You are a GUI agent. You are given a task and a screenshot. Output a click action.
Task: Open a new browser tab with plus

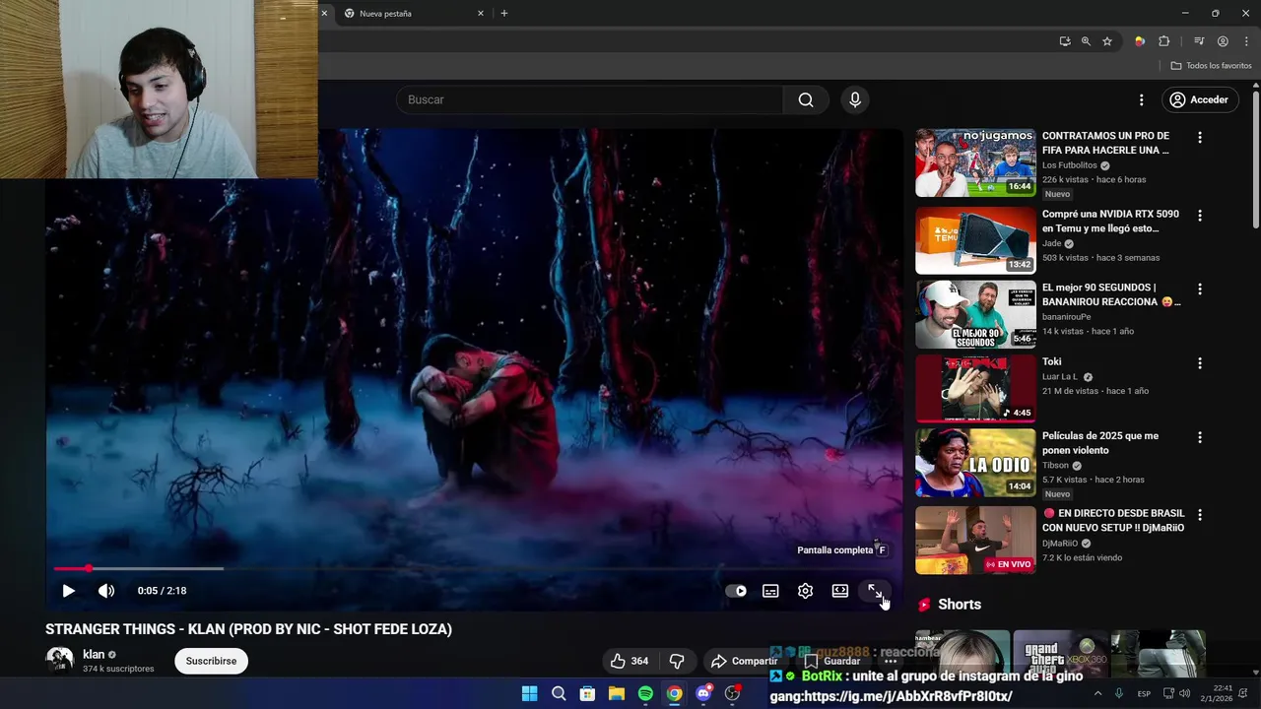(504, 14)
